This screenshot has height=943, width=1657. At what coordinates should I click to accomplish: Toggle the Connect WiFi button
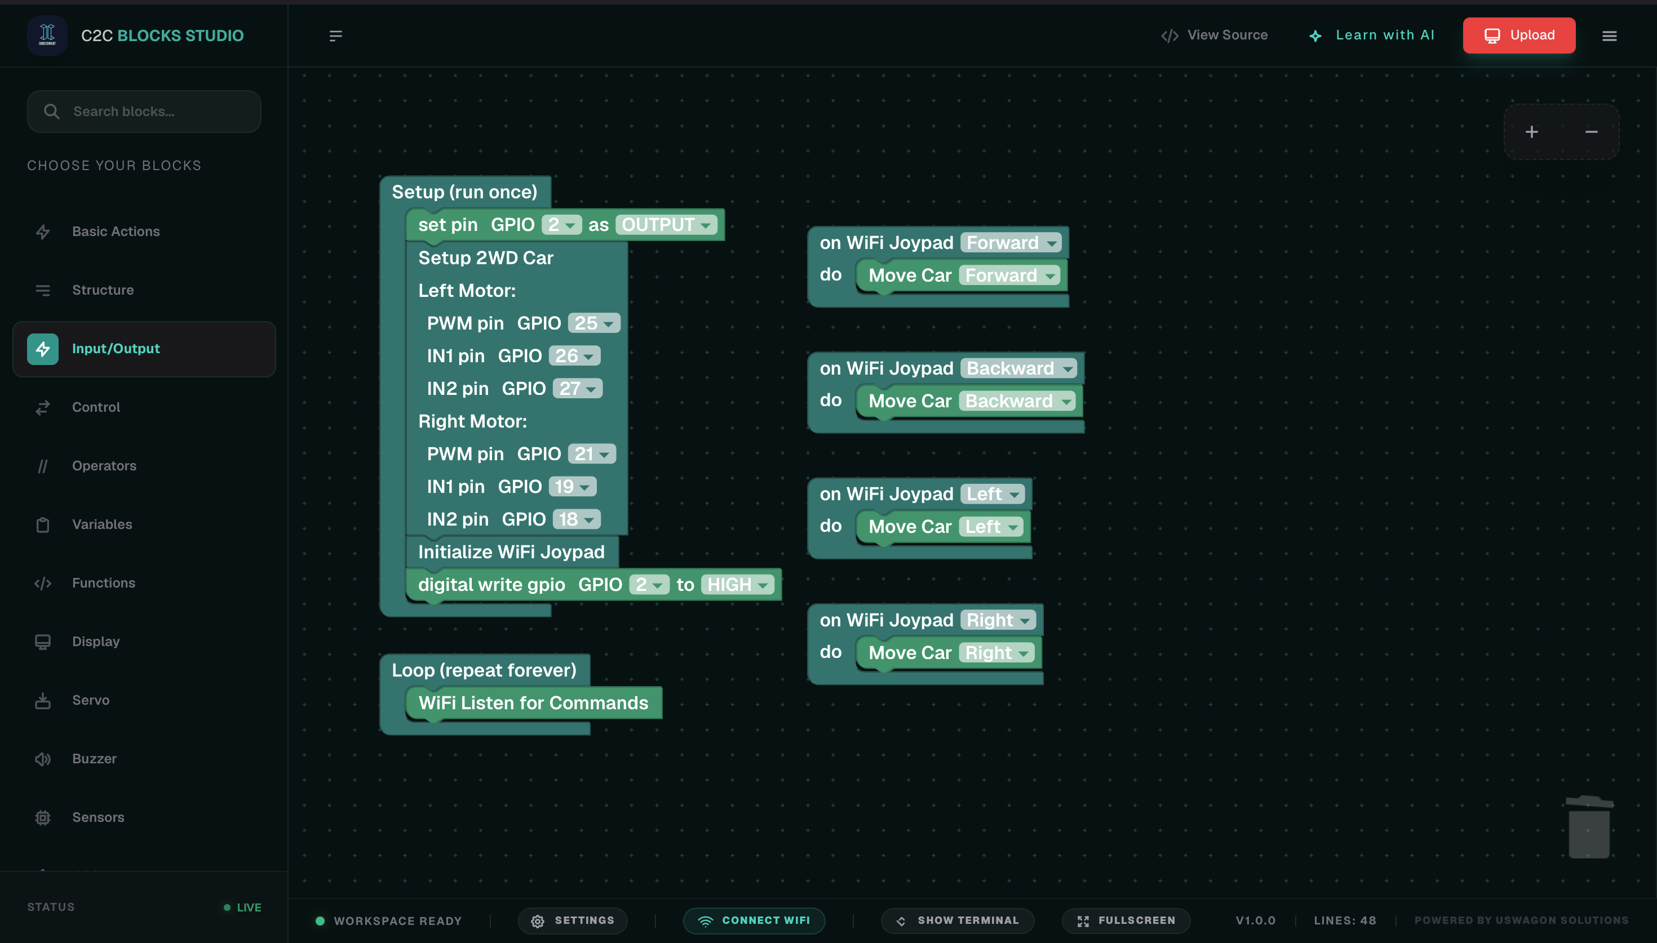coord(754,920)
